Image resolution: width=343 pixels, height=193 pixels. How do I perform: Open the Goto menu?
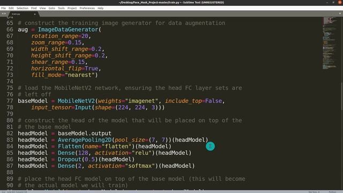click(x=52, y=8)
